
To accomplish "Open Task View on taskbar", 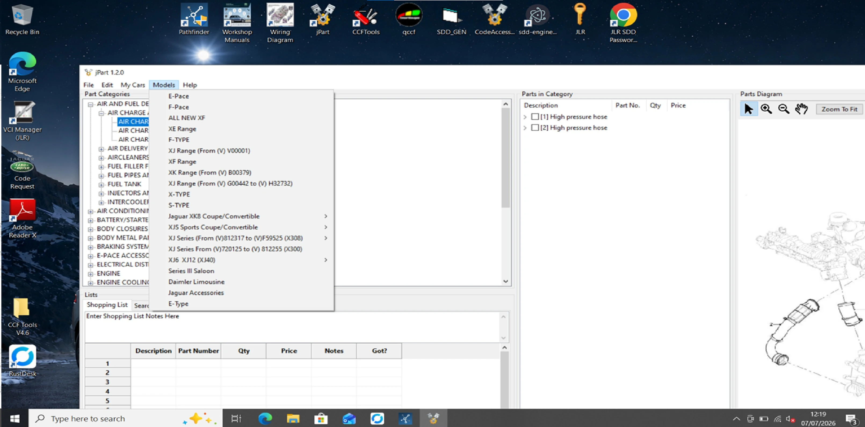I will (236, 418).
